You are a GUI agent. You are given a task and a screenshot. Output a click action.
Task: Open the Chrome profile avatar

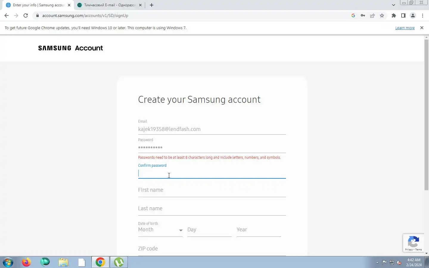pyautogui.click(x=413, y=15)
